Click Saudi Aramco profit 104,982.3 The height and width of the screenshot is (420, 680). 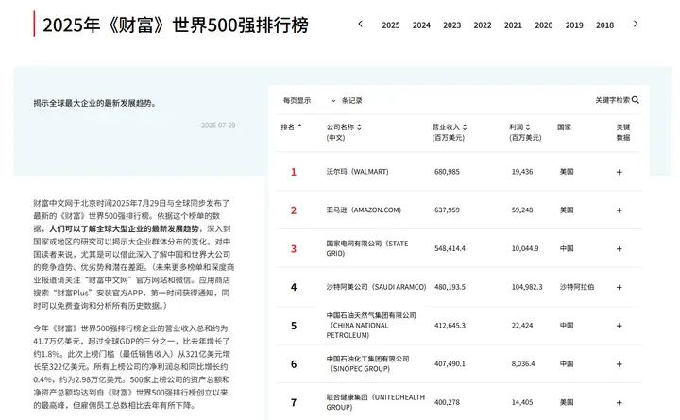527,287
